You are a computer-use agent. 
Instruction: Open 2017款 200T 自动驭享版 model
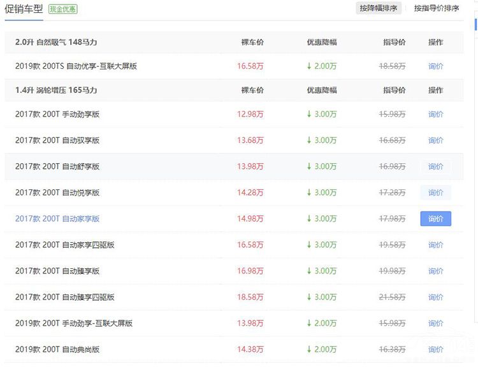click(x=57, y=141)
